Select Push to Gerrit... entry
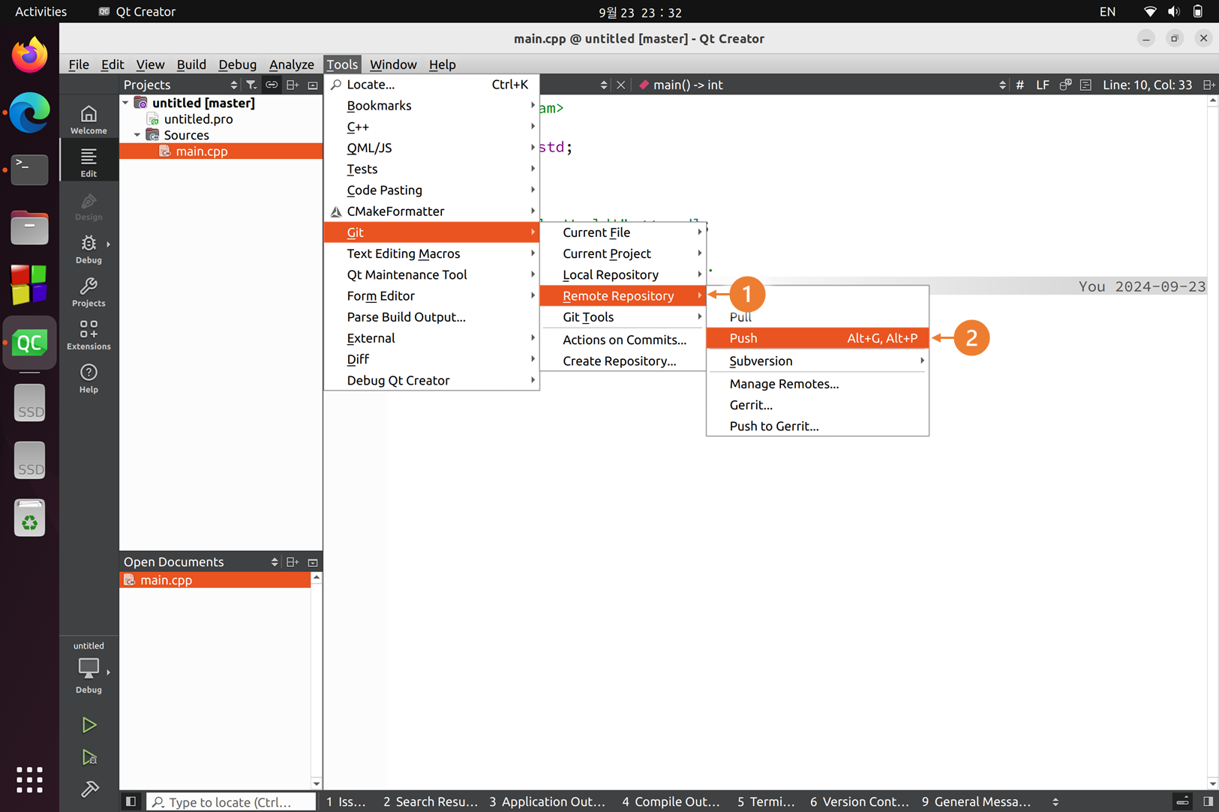Image resolution: width=1219 pixels, height=812 pixels. 818,426
